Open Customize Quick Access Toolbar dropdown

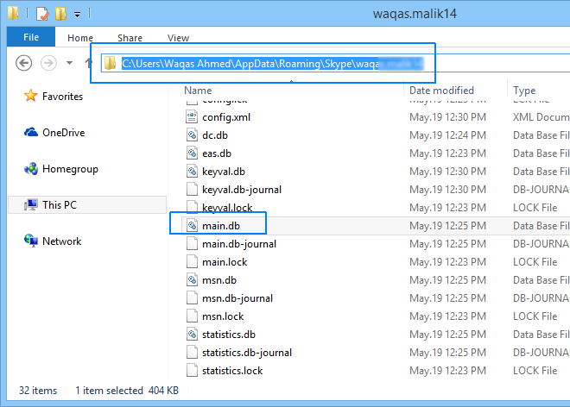[x=77, y=15]
